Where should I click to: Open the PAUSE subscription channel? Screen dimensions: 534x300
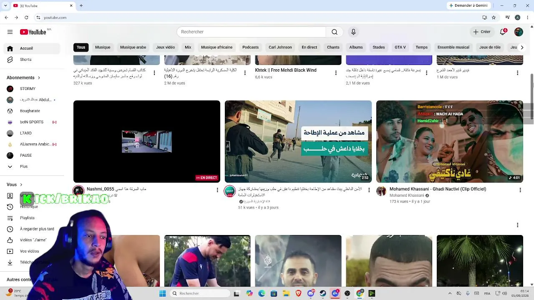click(26, 155)
